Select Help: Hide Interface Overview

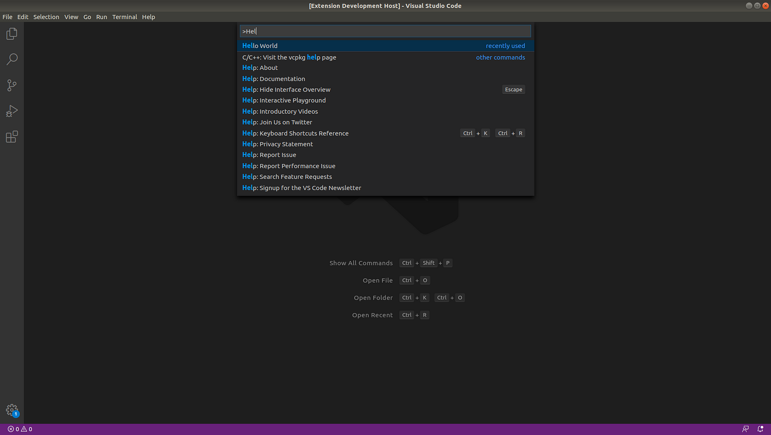point(385,89)
